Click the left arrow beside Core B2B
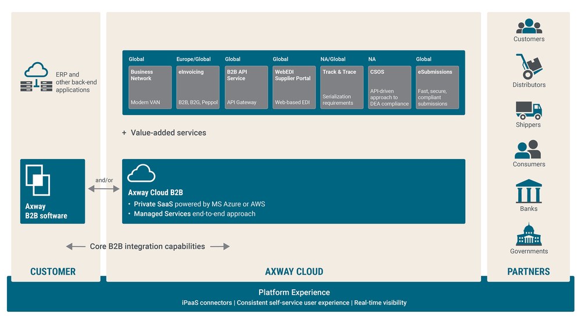 coord(76,246)
